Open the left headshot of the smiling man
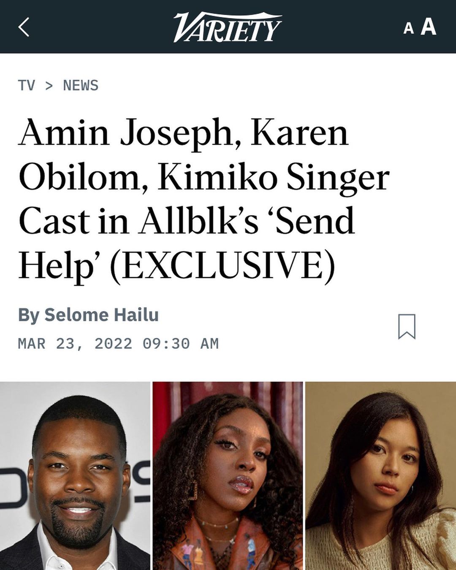The image size is (456, 570). point(75,476)
